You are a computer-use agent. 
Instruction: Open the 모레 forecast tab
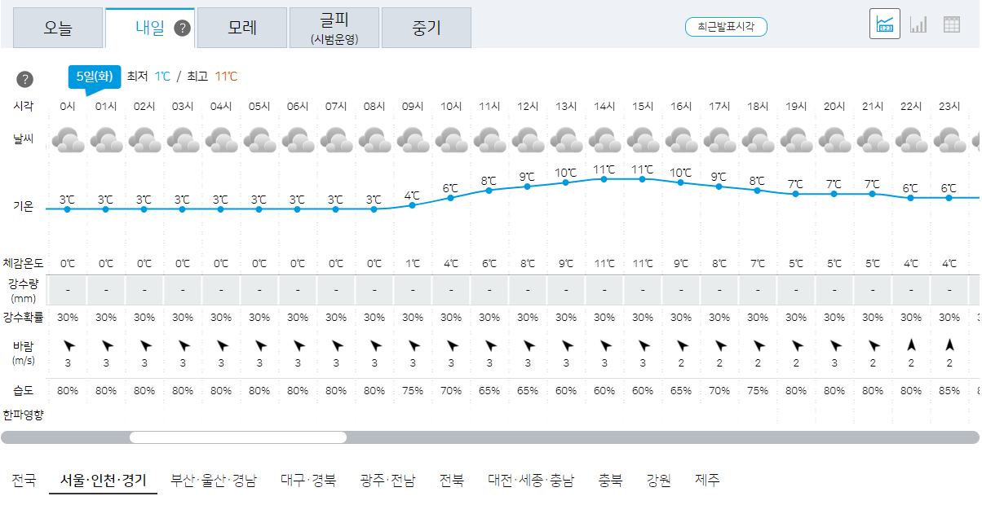(241, 27)
